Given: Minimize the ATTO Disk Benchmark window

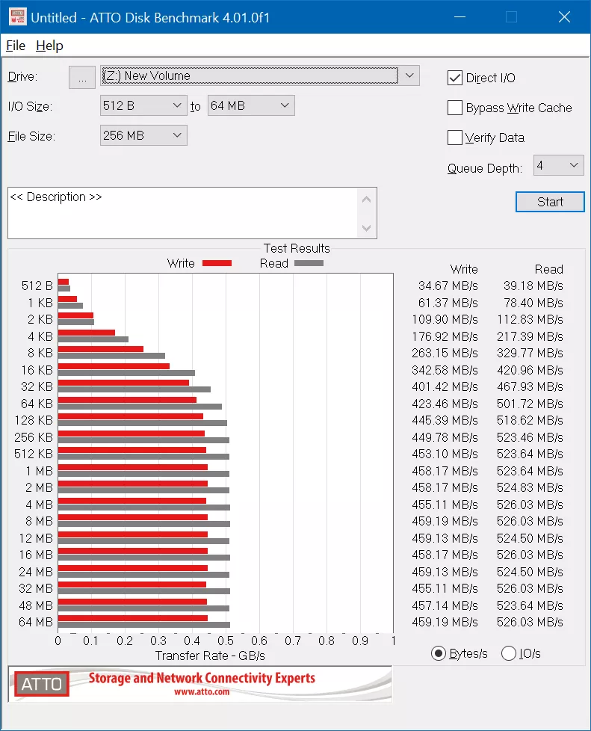Looking at the screenshot, I should [x=460, y=16].
